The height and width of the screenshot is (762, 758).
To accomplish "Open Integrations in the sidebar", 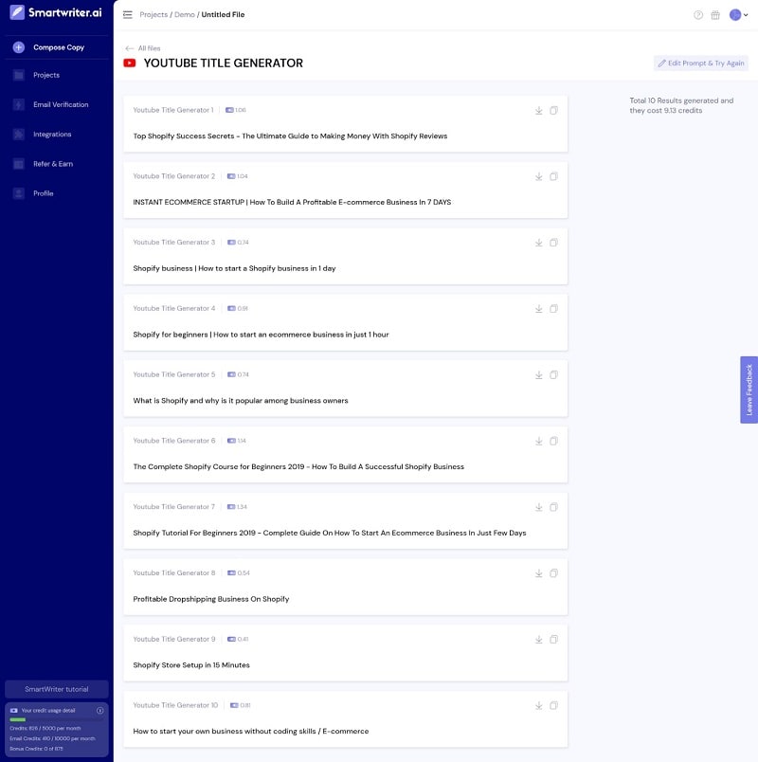I will point(52,135).
